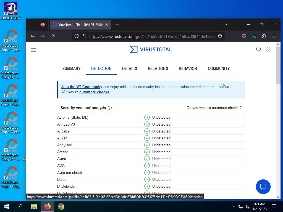Click the Antiy-AVL vendor name
Screen dimensions: 283x212
[65, 145]
